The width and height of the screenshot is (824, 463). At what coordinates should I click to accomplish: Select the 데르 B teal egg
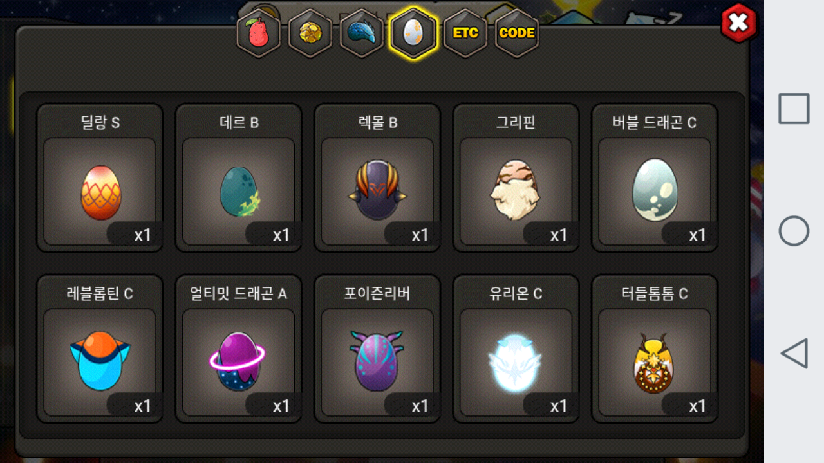point(239,178)
